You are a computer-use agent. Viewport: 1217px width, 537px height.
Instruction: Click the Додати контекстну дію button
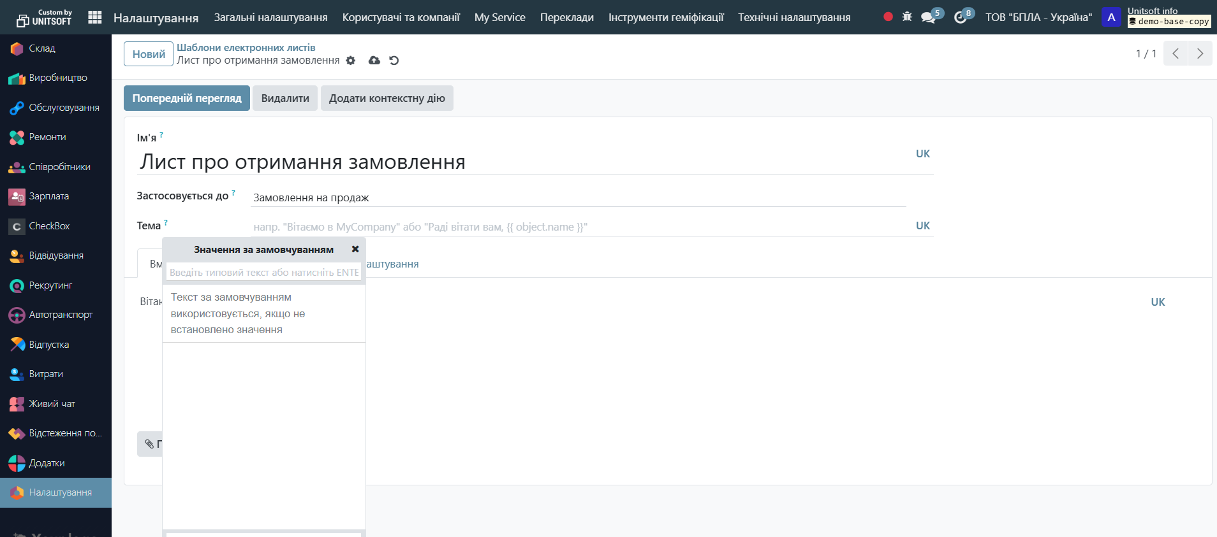point(387,98)
